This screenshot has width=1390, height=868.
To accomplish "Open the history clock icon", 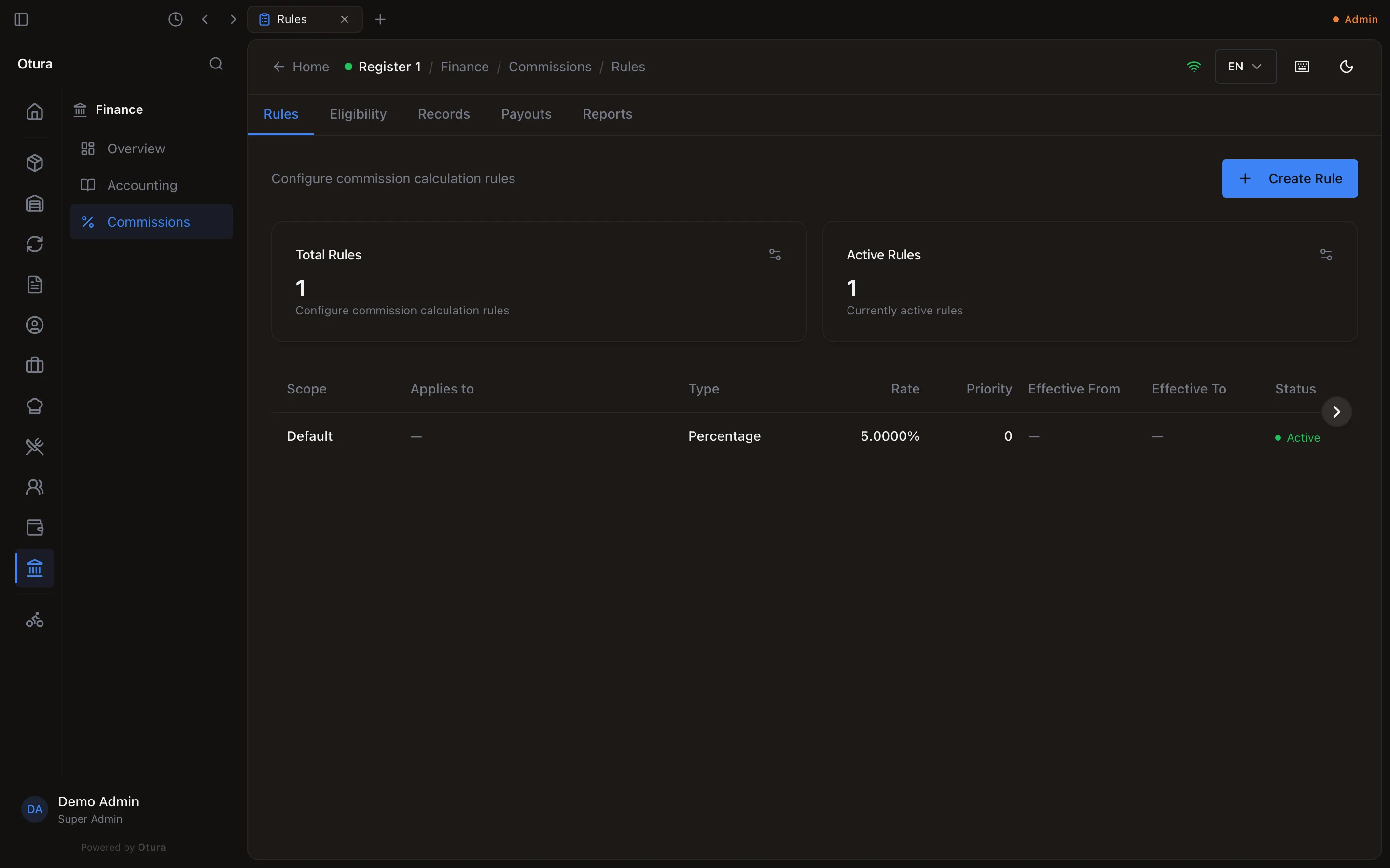I will coord(176,19).
